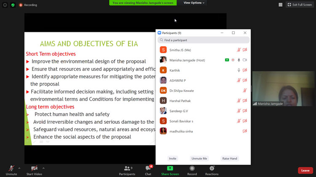Expand audio options arrow beside Unmute

(19, 168)
